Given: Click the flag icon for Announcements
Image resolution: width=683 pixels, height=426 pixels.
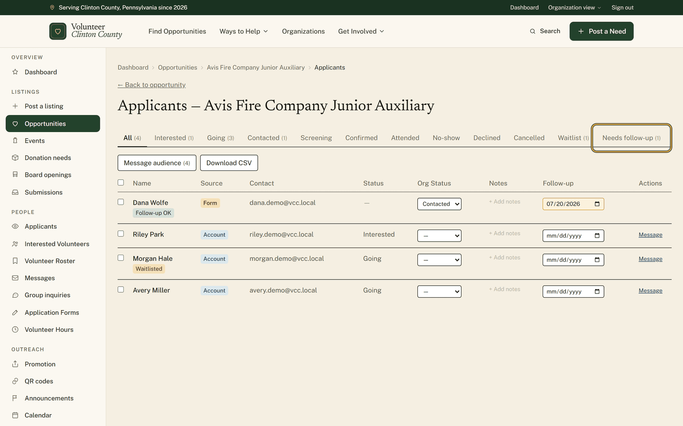Looking at the screenshot, I should tap(15, 398).
